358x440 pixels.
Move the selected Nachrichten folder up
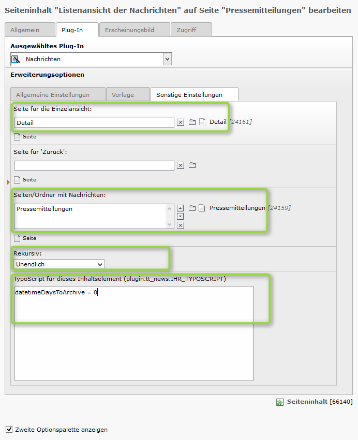point(181,208)
